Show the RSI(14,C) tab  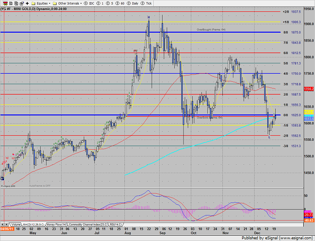[116, 224]
